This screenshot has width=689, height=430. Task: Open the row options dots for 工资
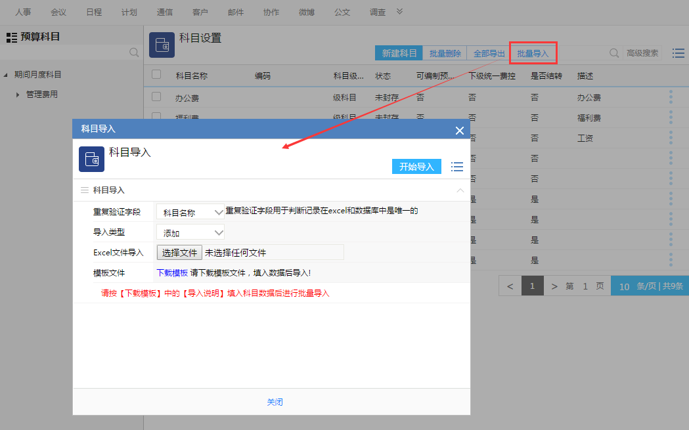pos(671,138)
